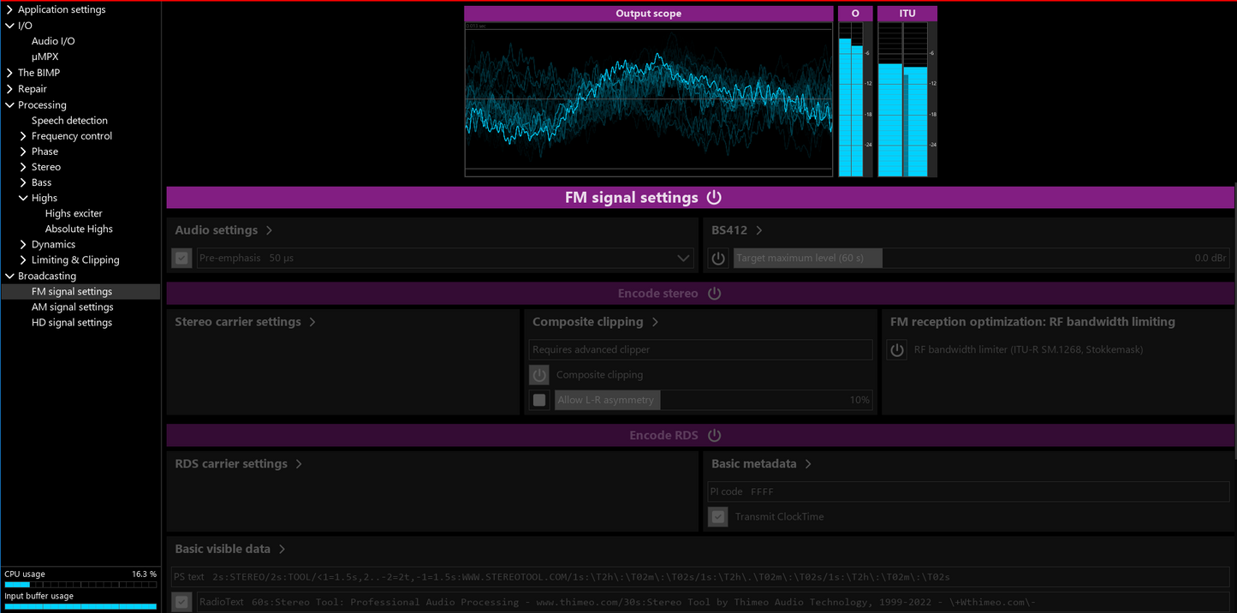Open Basic metadata chevron arrow
Screen dimensions: 1237x613
(808, 464)
